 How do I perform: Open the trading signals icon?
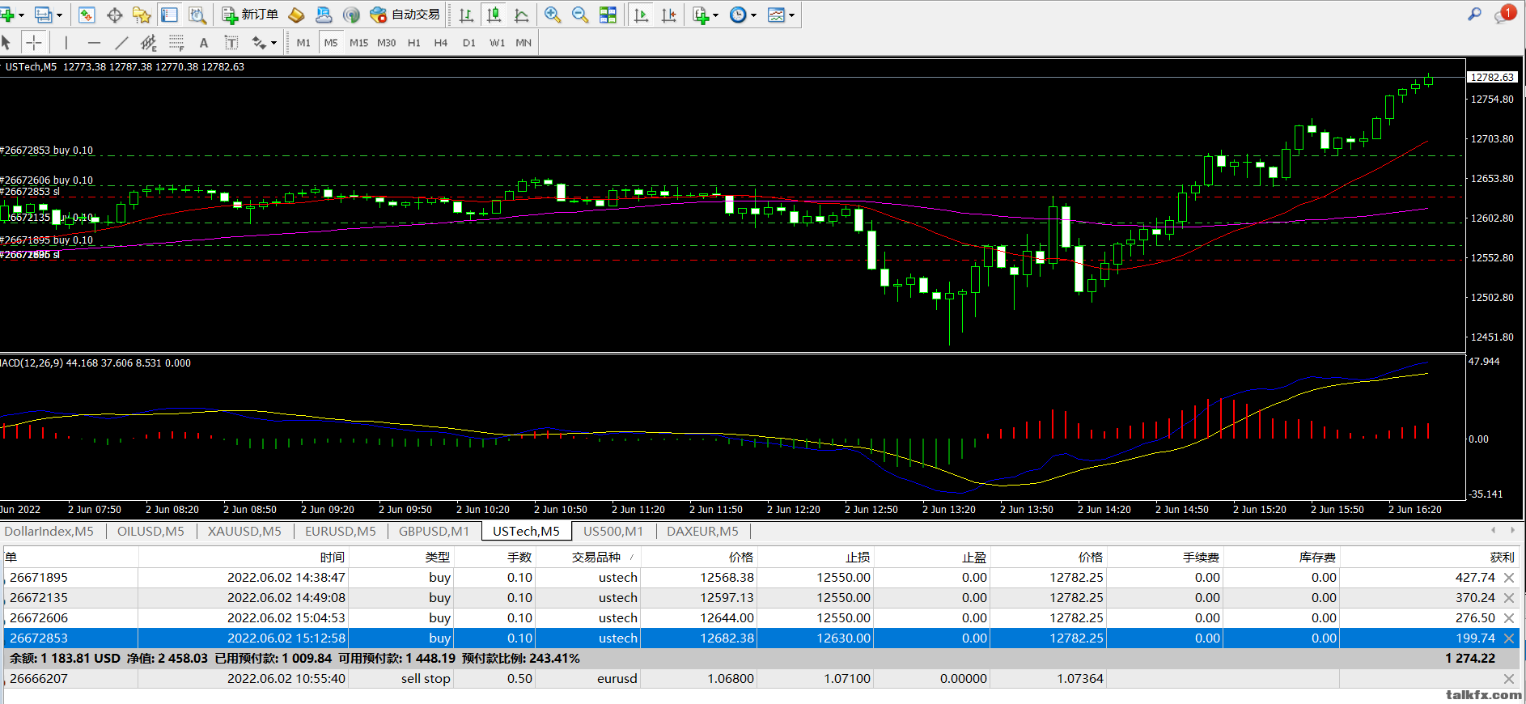tap(351, 15)
